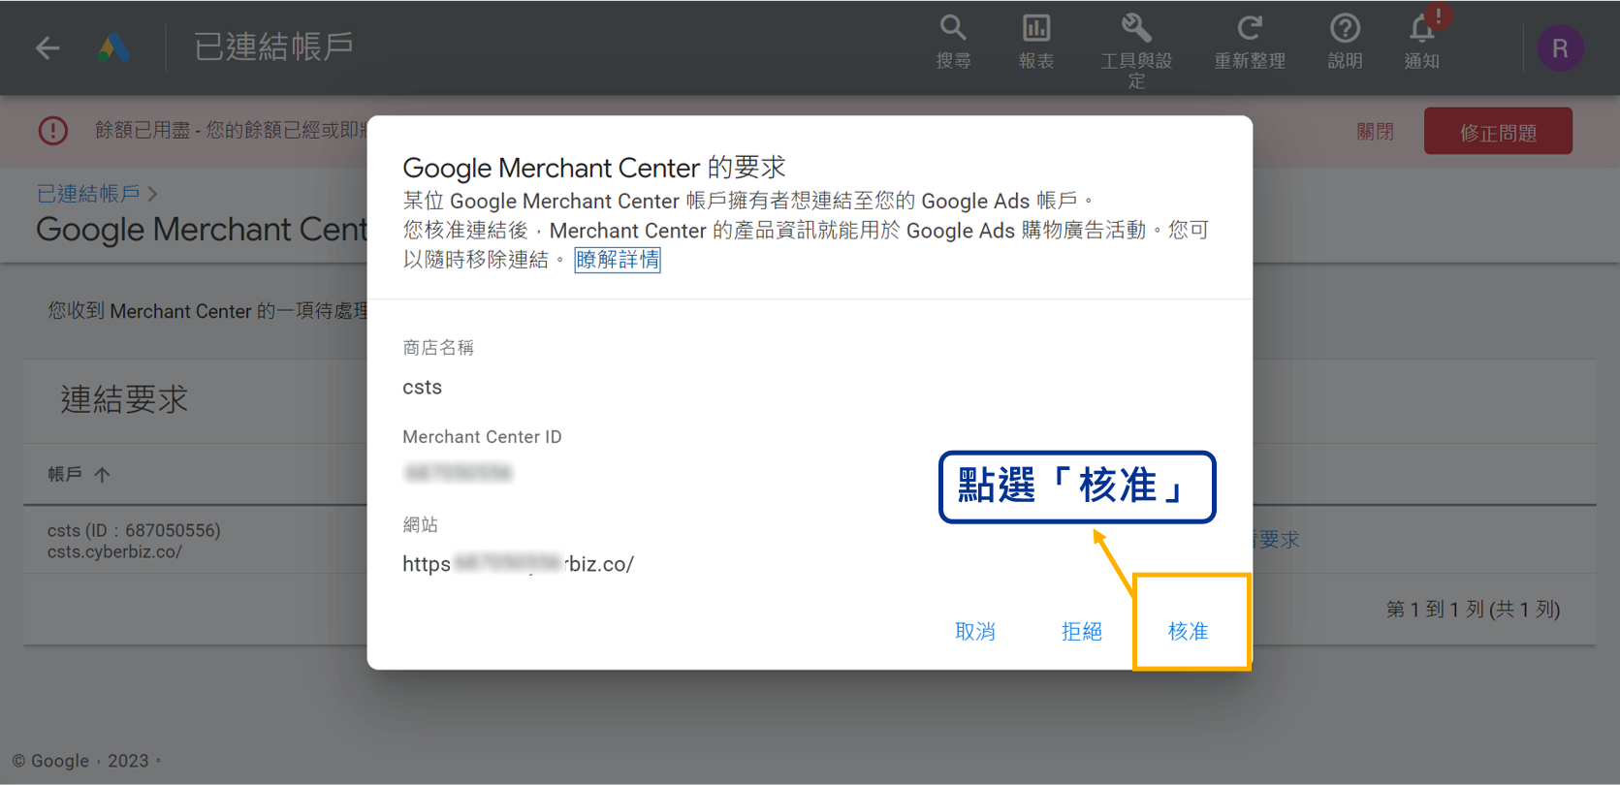Sort by 帳戶 column arrow
Screen dimensions: 1620x785
tap(102, 475)
